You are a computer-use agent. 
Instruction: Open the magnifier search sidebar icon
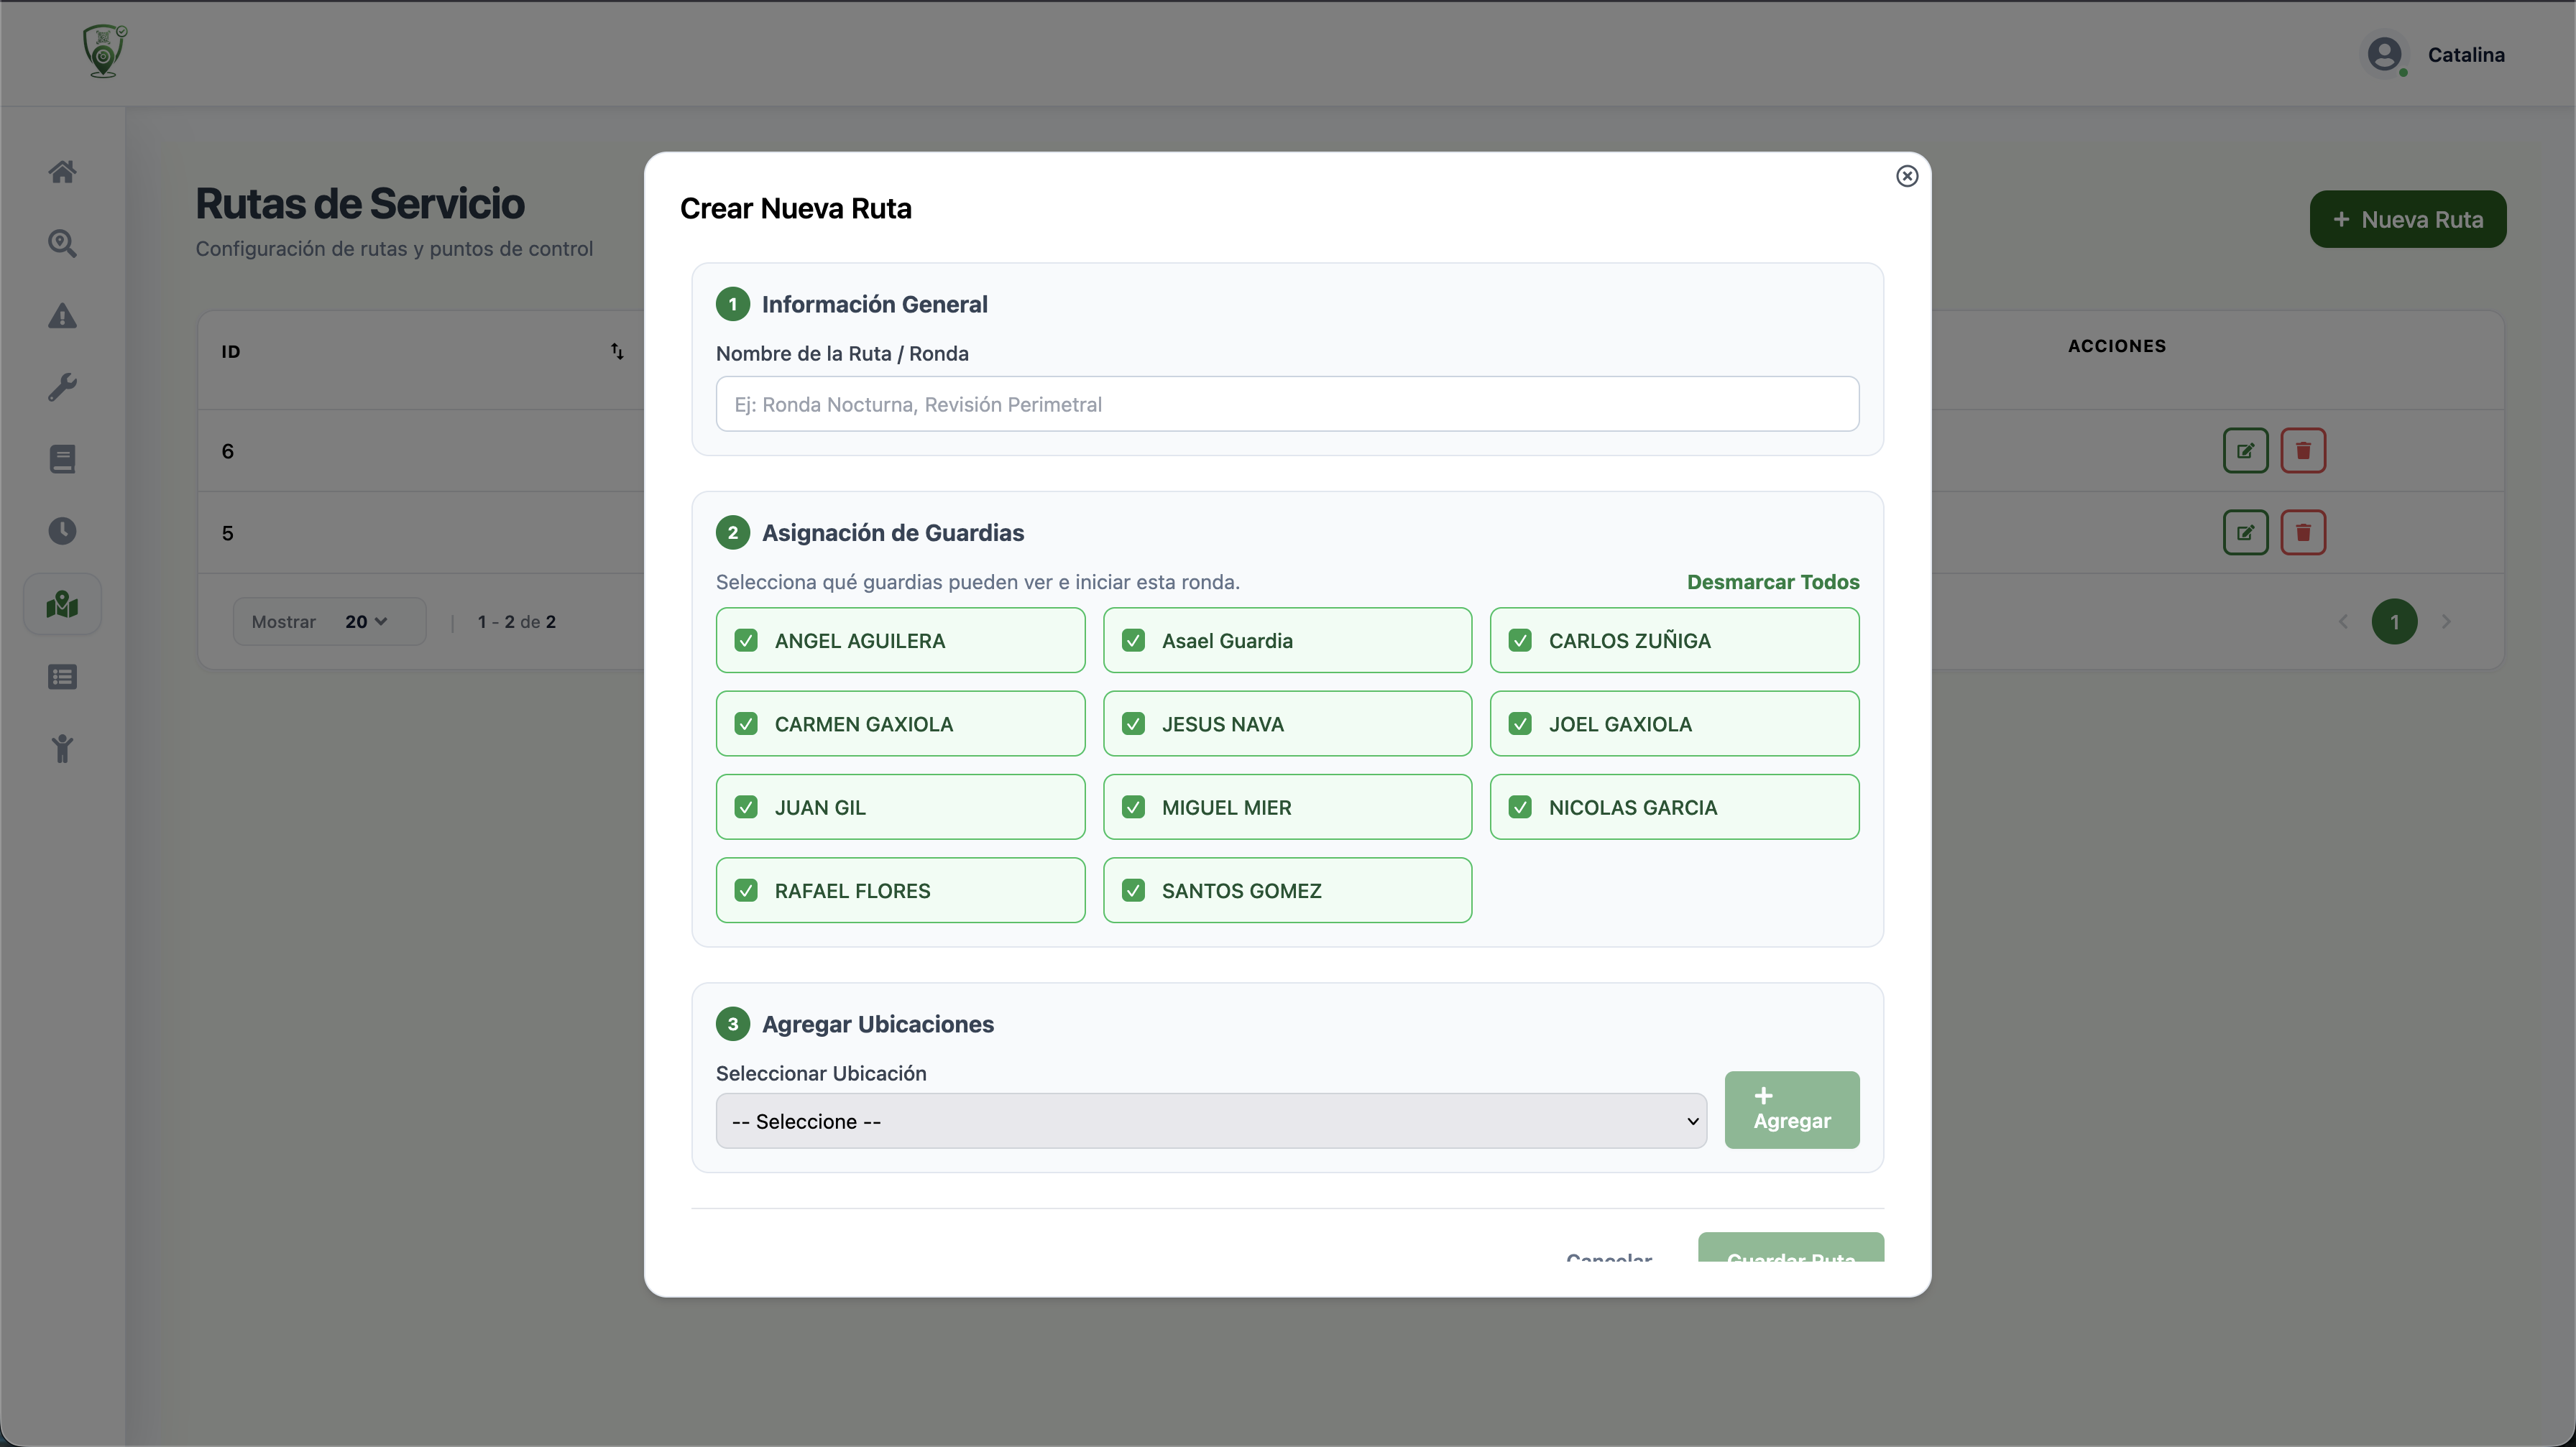pos(62,244)
